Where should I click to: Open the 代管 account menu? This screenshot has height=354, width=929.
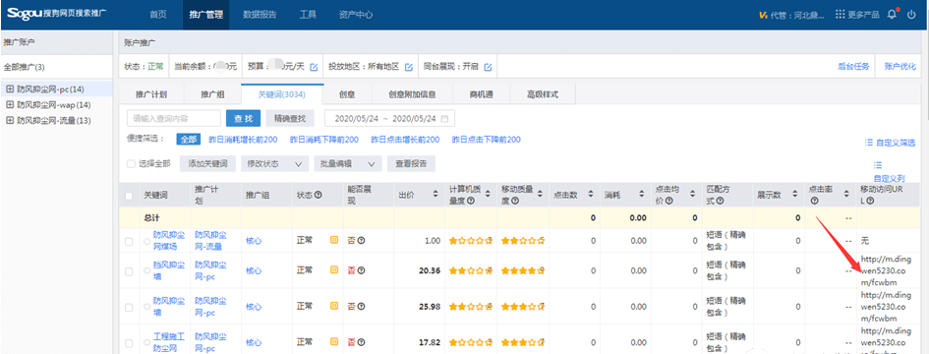[791, 15]
